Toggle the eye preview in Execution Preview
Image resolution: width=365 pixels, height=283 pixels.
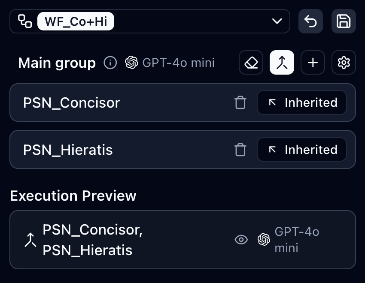tap(241, 240)
